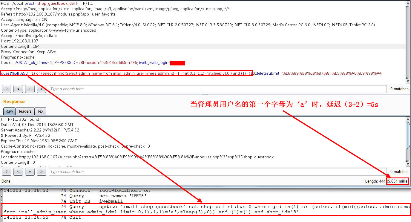411x222 pixels.
Task: Click the response Date header line
Action: (37, 125)
